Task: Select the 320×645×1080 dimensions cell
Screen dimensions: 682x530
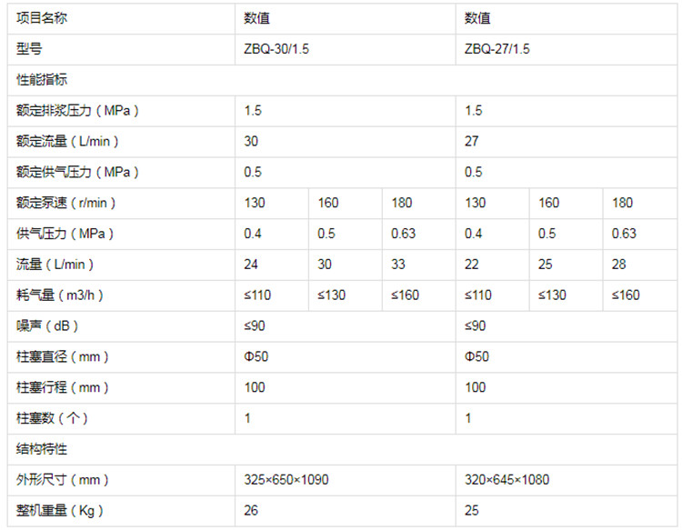Action: 506,480
